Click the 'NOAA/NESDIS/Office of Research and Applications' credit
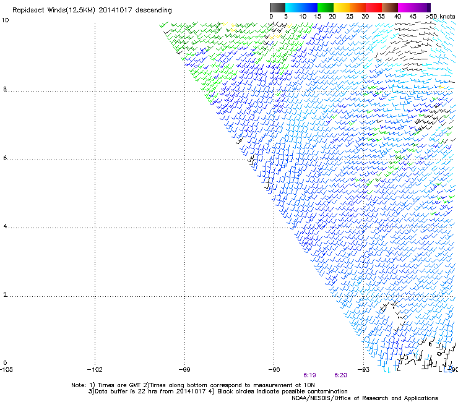 click(x=365, y=398)
